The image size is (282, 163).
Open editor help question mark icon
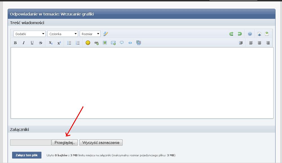(250, 34)
